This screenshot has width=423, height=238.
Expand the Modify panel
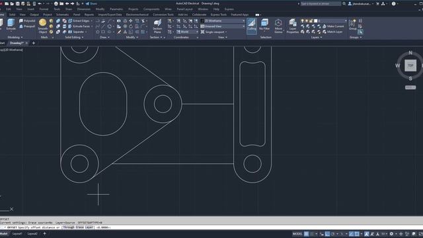(x=132, y=37)
